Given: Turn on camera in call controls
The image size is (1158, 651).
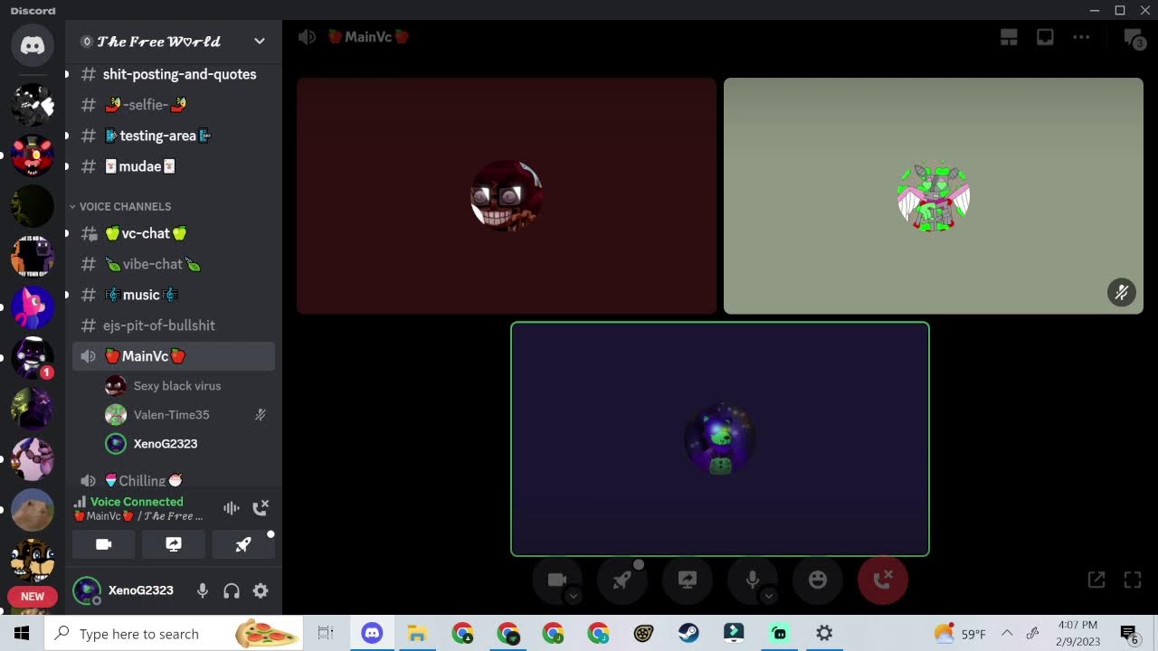Looking at the screenshot, I should point(557,580).
